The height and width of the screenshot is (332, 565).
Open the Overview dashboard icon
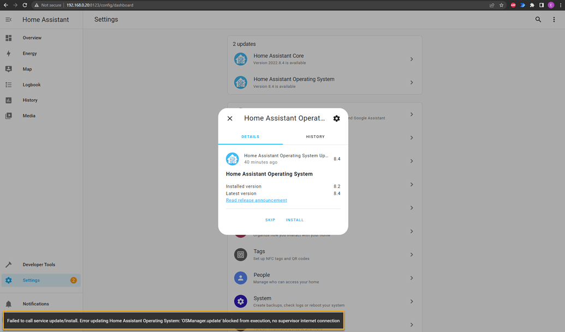pos(9,38)
